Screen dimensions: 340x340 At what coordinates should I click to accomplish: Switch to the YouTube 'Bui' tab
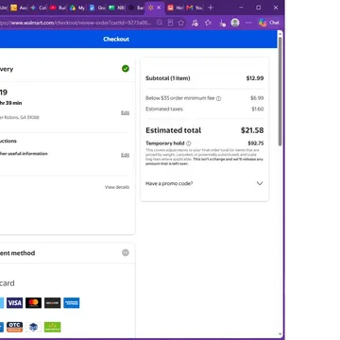pos(58,8)
